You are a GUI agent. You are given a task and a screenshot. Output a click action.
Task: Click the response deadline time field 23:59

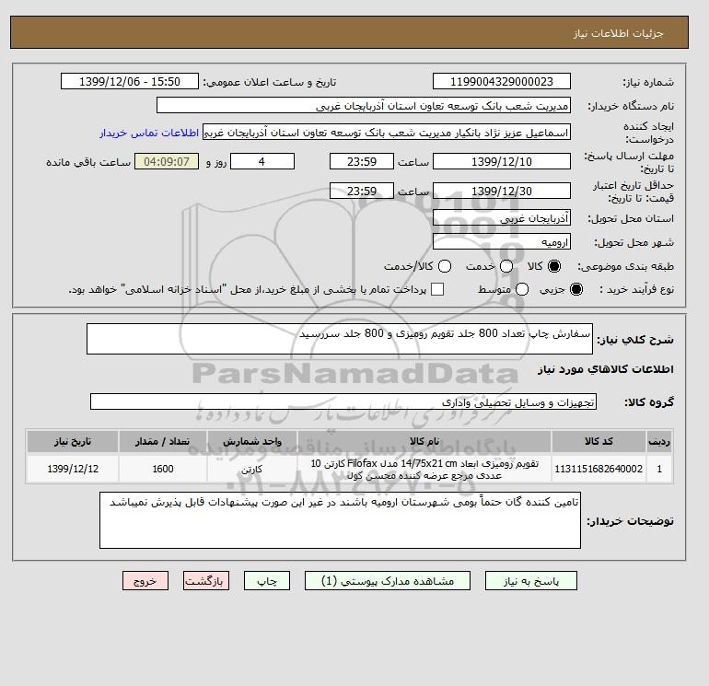point(362,161)
